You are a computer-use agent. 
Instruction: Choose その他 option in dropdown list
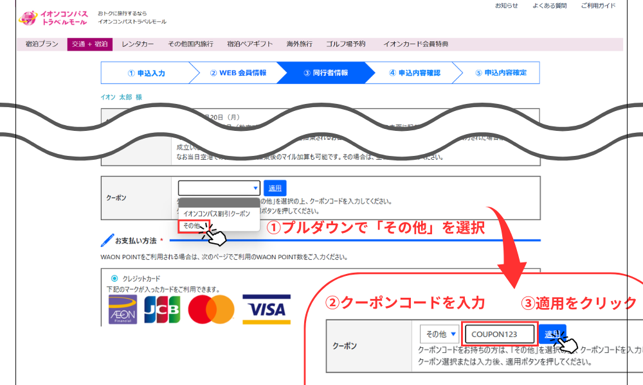click(x=192, y=225)
